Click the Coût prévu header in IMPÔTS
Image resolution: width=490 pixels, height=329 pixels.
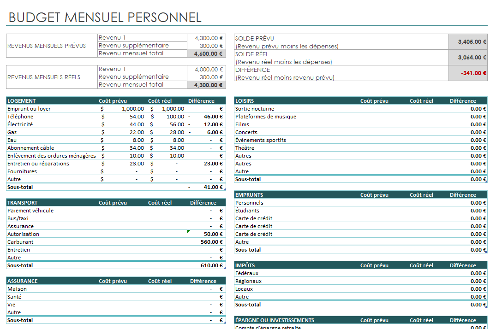374,265
